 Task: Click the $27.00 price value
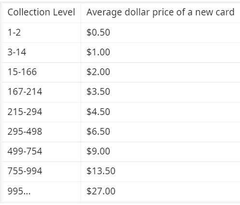[101, 191]
